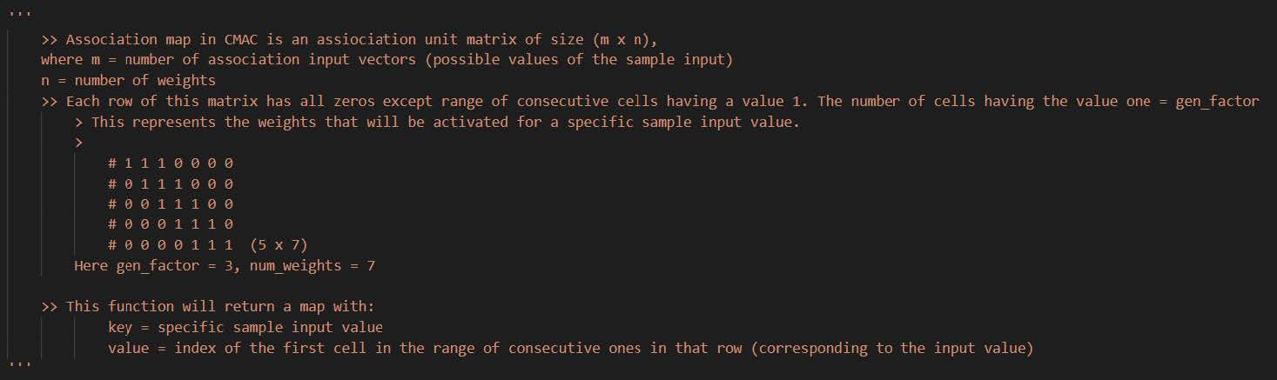Image resolution: width=1277 pixels, height=380 pixels.
Task: Click the "n = number of weights" line
Action: pyautogui.click(x=128, y=80)
